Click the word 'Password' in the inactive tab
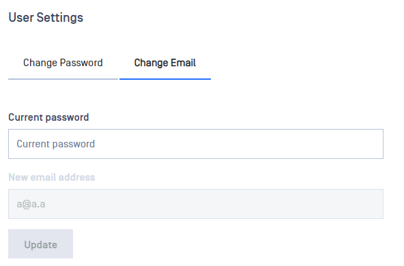Viewport: 404px width, 266px height. tap(81, 63)
